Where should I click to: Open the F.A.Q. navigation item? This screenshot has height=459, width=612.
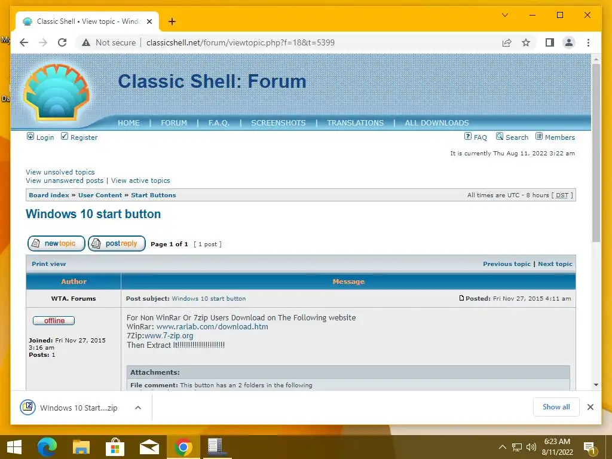(219, 123)
